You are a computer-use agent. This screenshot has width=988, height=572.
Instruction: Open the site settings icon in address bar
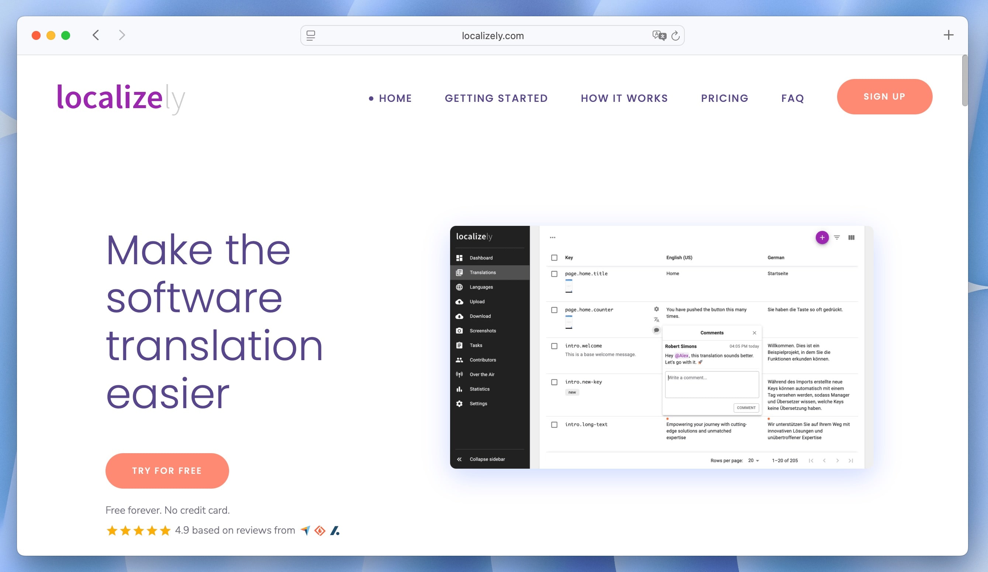coord(311,35)
